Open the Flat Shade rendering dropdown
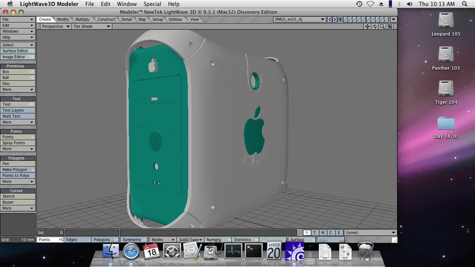475x267 pixels. 92,27
